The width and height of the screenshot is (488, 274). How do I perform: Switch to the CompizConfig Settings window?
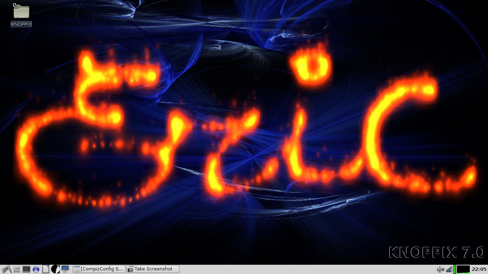click(x=99, y=269)
